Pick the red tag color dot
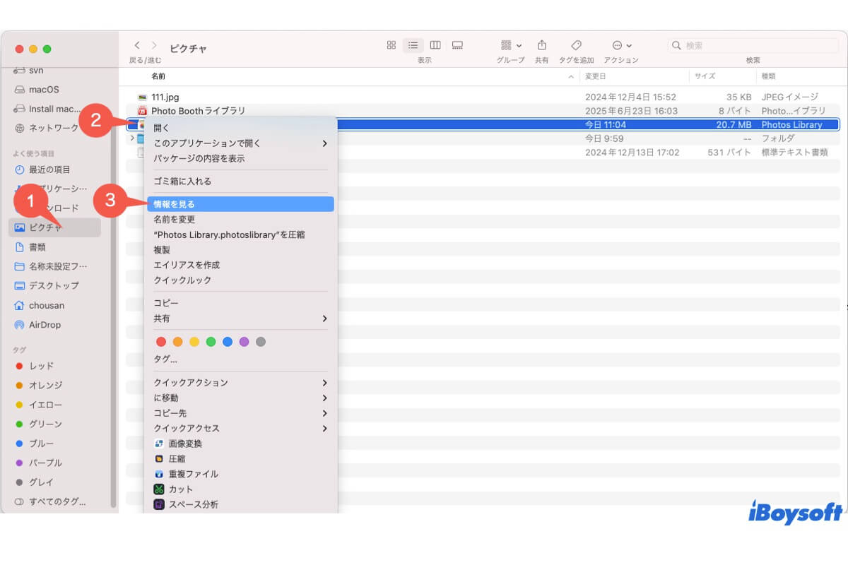 [161, 342]
